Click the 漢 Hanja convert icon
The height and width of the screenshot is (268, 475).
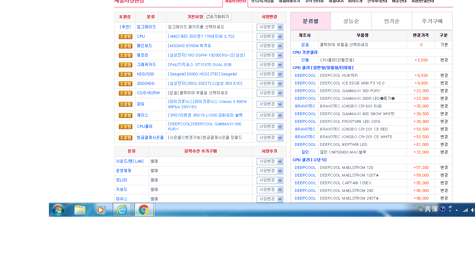coord(435,209)
